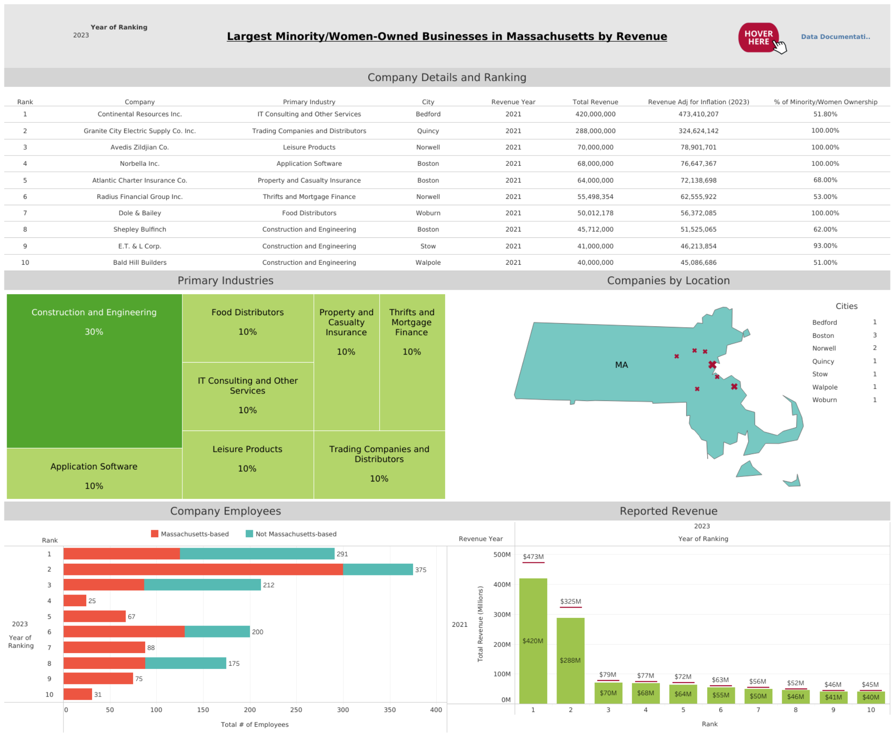Click the teal segment of the 212 employee bar
The width and height of the screenshot is (894, 739).
202,585
